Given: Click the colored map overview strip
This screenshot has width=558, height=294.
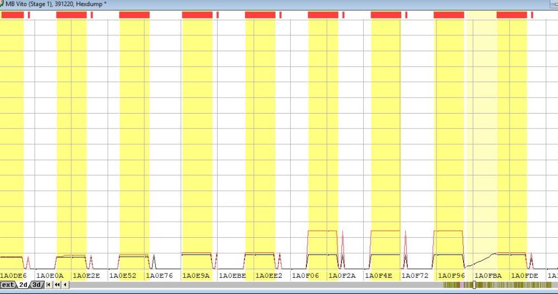Looking at the screenshot, I should (x=502, y=285).
